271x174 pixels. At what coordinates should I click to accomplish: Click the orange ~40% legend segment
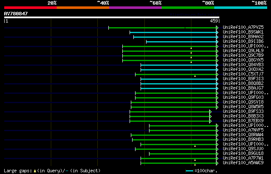(83, 8)
